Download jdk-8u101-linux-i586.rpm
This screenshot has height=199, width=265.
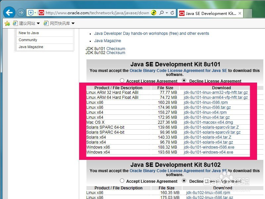pyautogui.click(x=206, y=102)
